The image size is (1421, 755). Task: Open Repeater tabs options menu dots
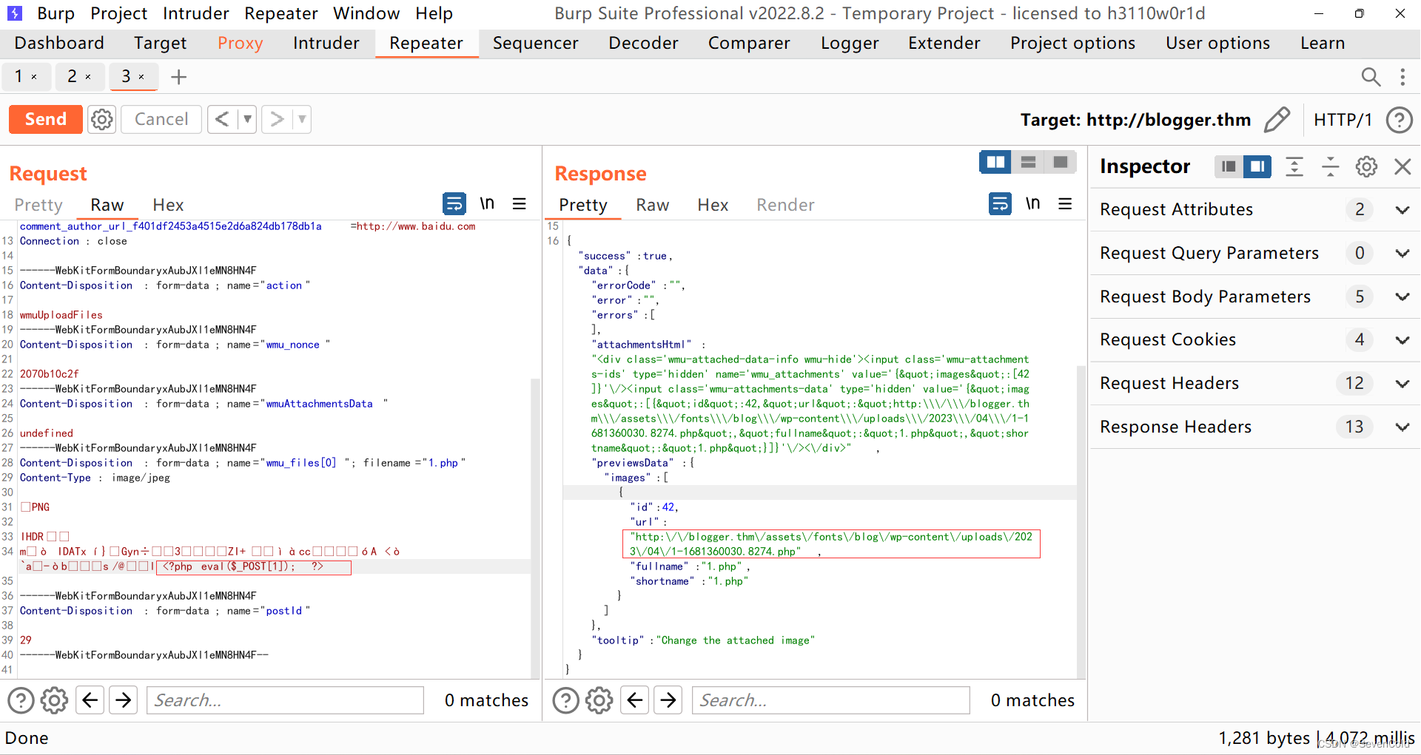tap(1402, 77)
